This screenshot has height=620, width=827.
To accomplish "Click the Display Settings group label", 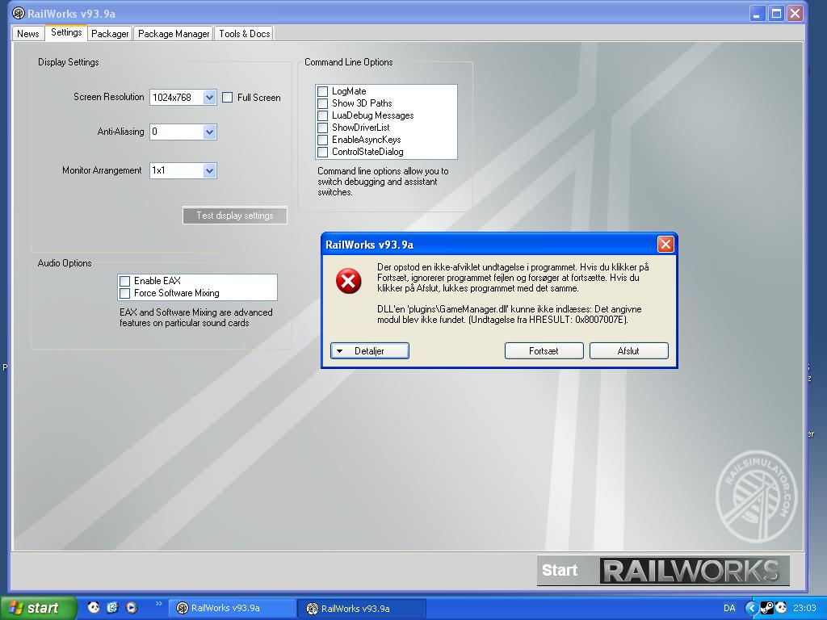I will pyautogui.click(x=68, y=62).
